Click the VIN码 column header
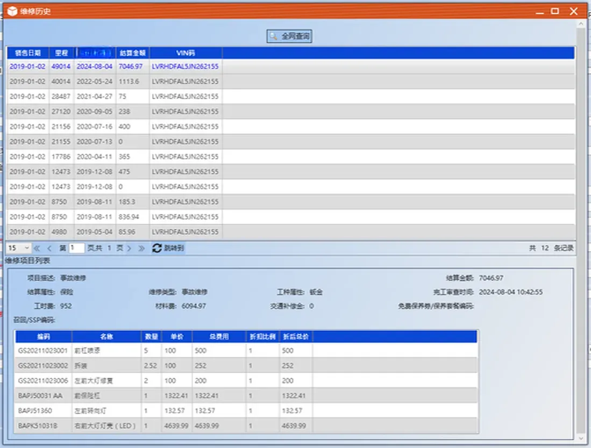Viewport: 591px width, 448px height. click(x=186, y=53)
